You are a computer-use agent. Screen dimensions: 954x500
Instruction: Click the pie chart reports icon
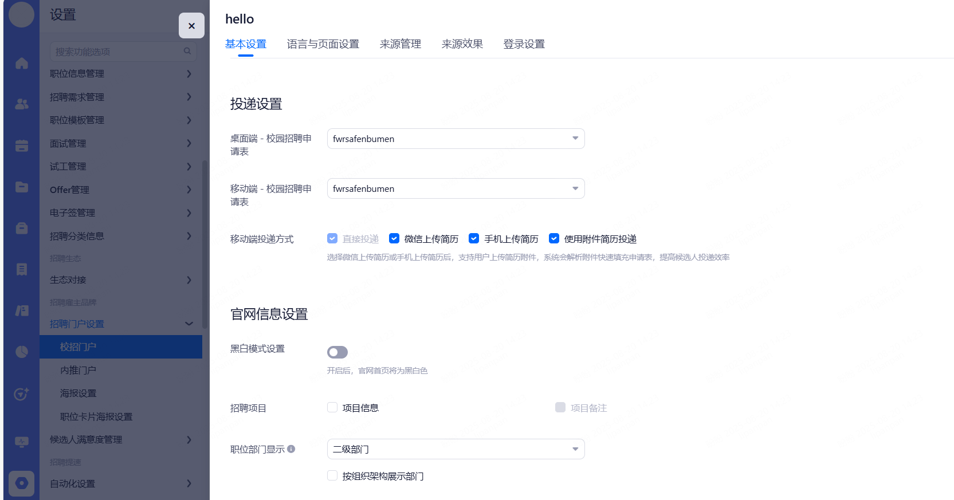(22, 352)
